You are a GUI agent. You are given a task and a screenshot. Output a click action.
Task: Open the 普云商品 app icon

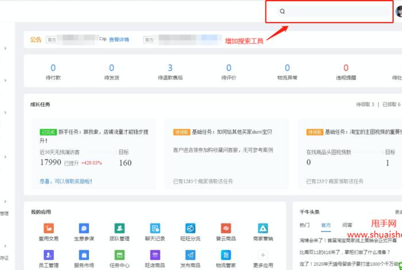[x=226, y=228]
